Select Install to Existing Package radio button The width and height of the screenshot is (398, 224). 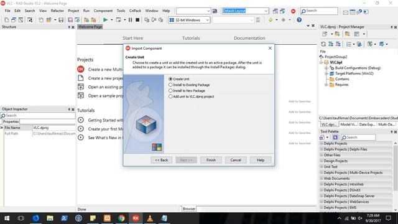(x=170, y=85)
